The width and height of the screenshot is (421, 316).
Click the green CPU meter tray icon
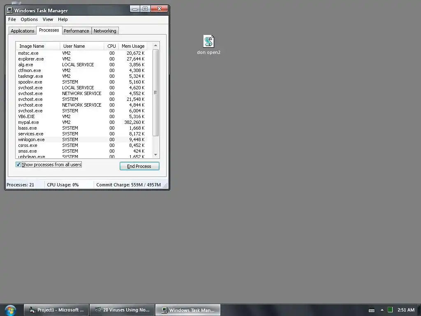click(390, 310)
